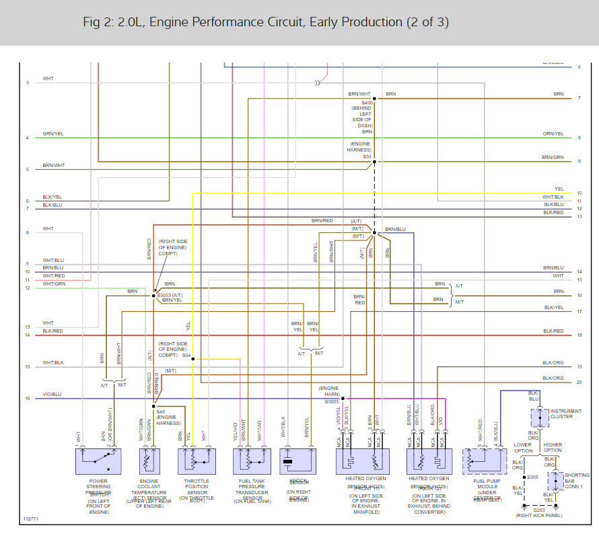Click the 'INSTRUMENT CLUSTER' label
599x536 pixels.
566,413
